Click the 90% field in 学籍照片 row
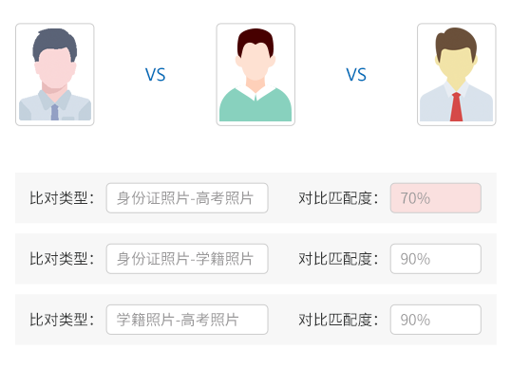The image size is (511, 368). pyautogui.click(x=436, y=259)
